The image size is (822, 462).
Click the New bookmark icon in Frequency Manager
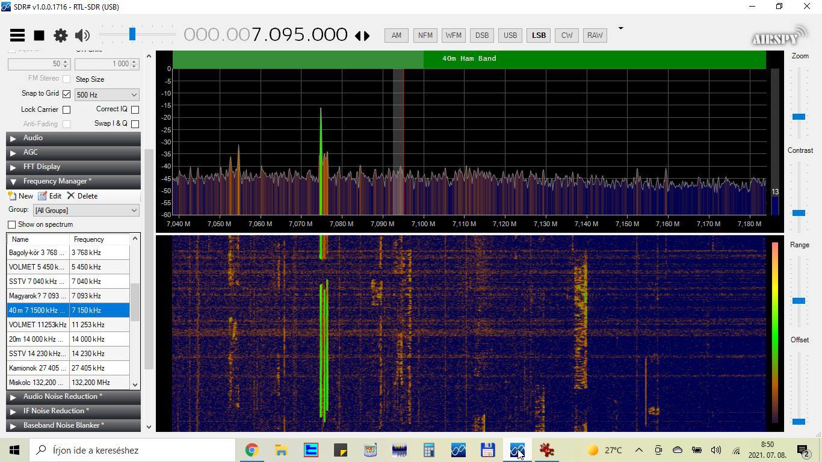click(x=12, y=196)
